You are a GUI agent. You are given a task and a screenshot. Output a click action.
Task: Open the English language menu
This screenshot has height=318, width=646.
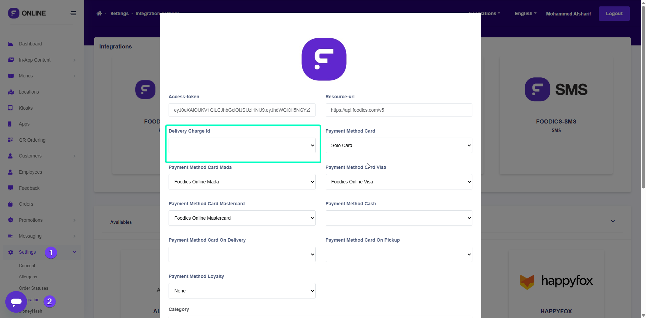525,13
